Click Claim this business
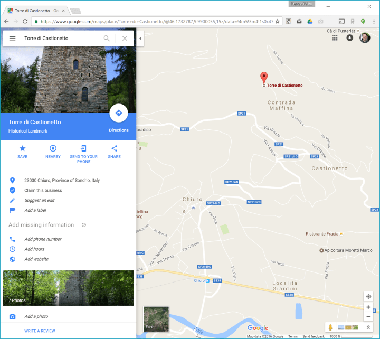The image size is (380, 339). (43, 190)
